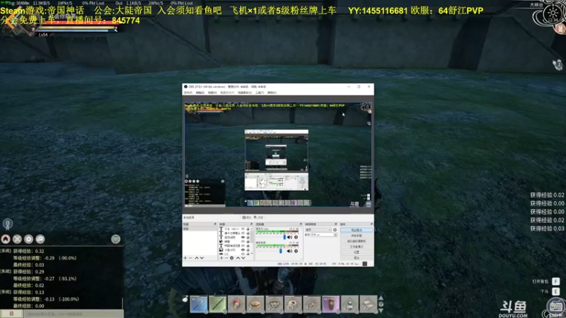Image resolution: width=566 pixels, height=318 pixels.
Task: Click the shield icon at chat panel's right
Action: click(115, 239)
